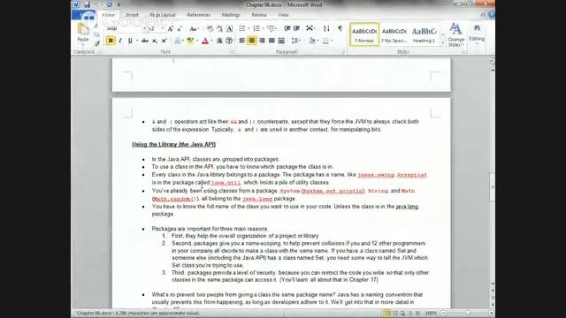Click the zoom out minus button
This screenshot has height=318, width=566.
(x=443, y=314)
